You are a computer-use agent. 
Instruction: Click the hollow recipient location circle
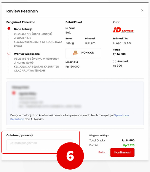(x=9, y=53)
